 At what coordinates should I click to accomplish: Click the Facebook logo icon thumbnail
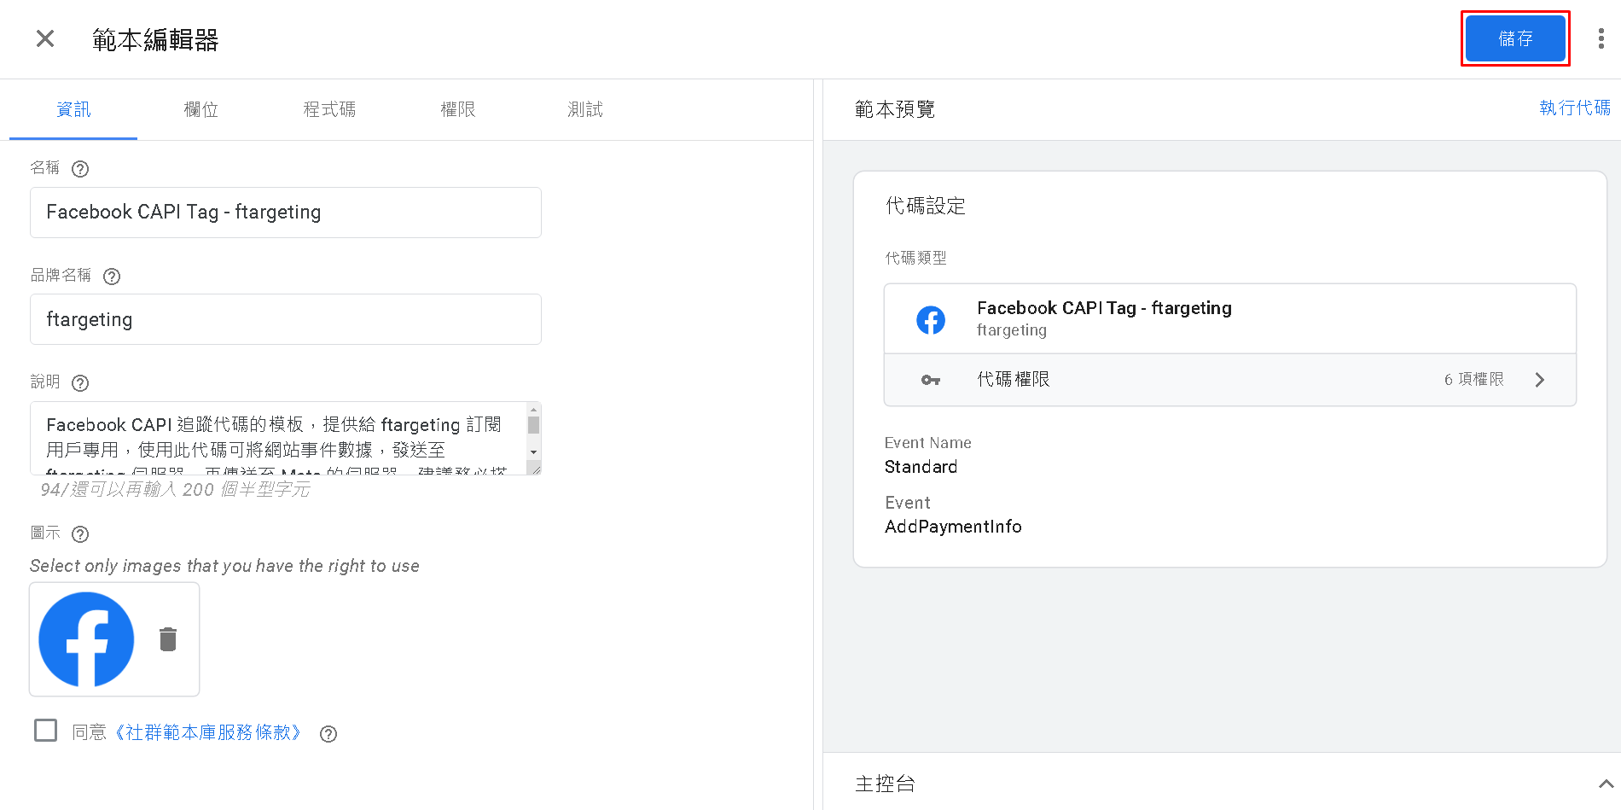pyautogui.click(x=87, y=639)
